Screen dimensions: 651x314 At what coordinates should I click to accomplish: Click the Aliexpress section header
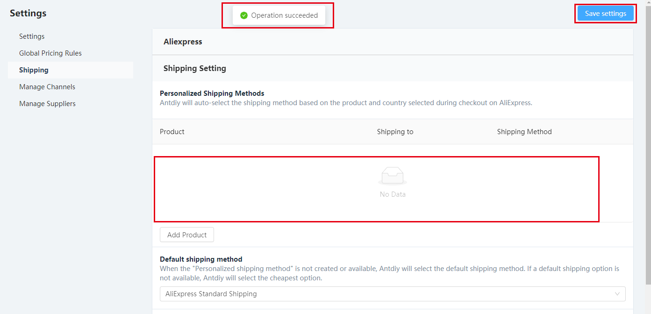(x=393, y=42)
